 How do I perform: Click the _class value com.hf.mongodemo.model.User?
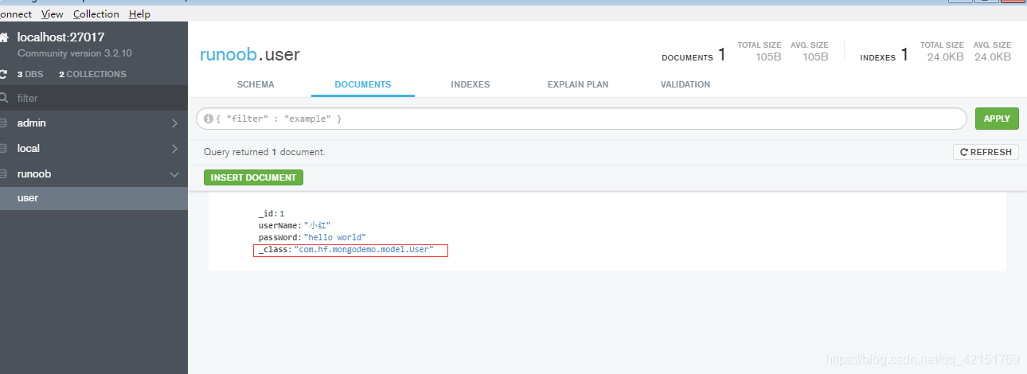(364, 250)
